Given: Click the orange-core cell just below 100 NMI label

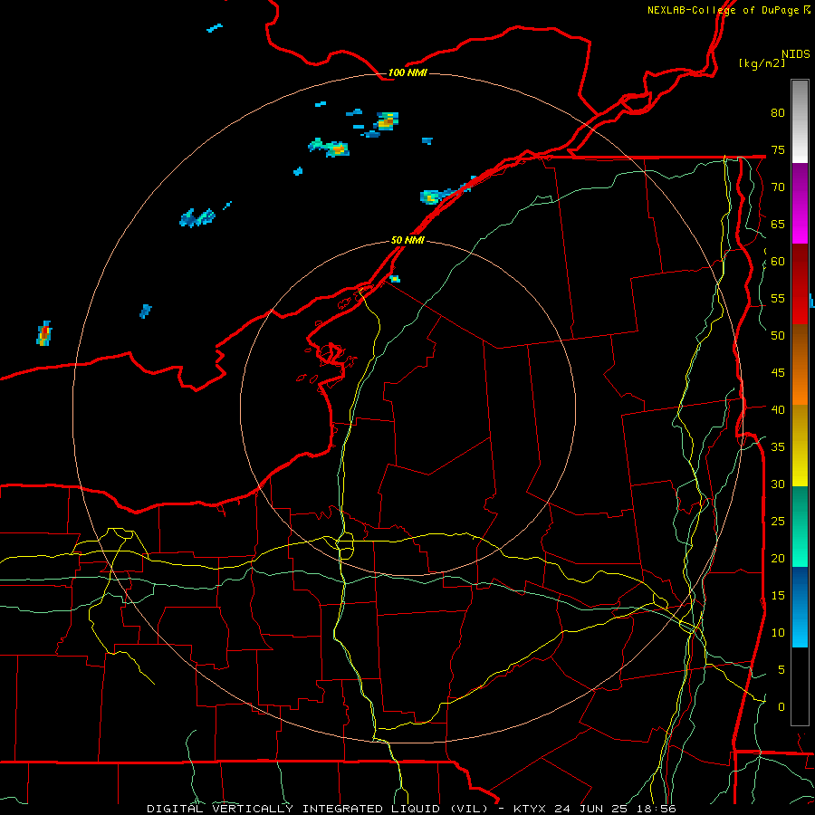Looking at the screenshot, I should [x=386, y=121].
